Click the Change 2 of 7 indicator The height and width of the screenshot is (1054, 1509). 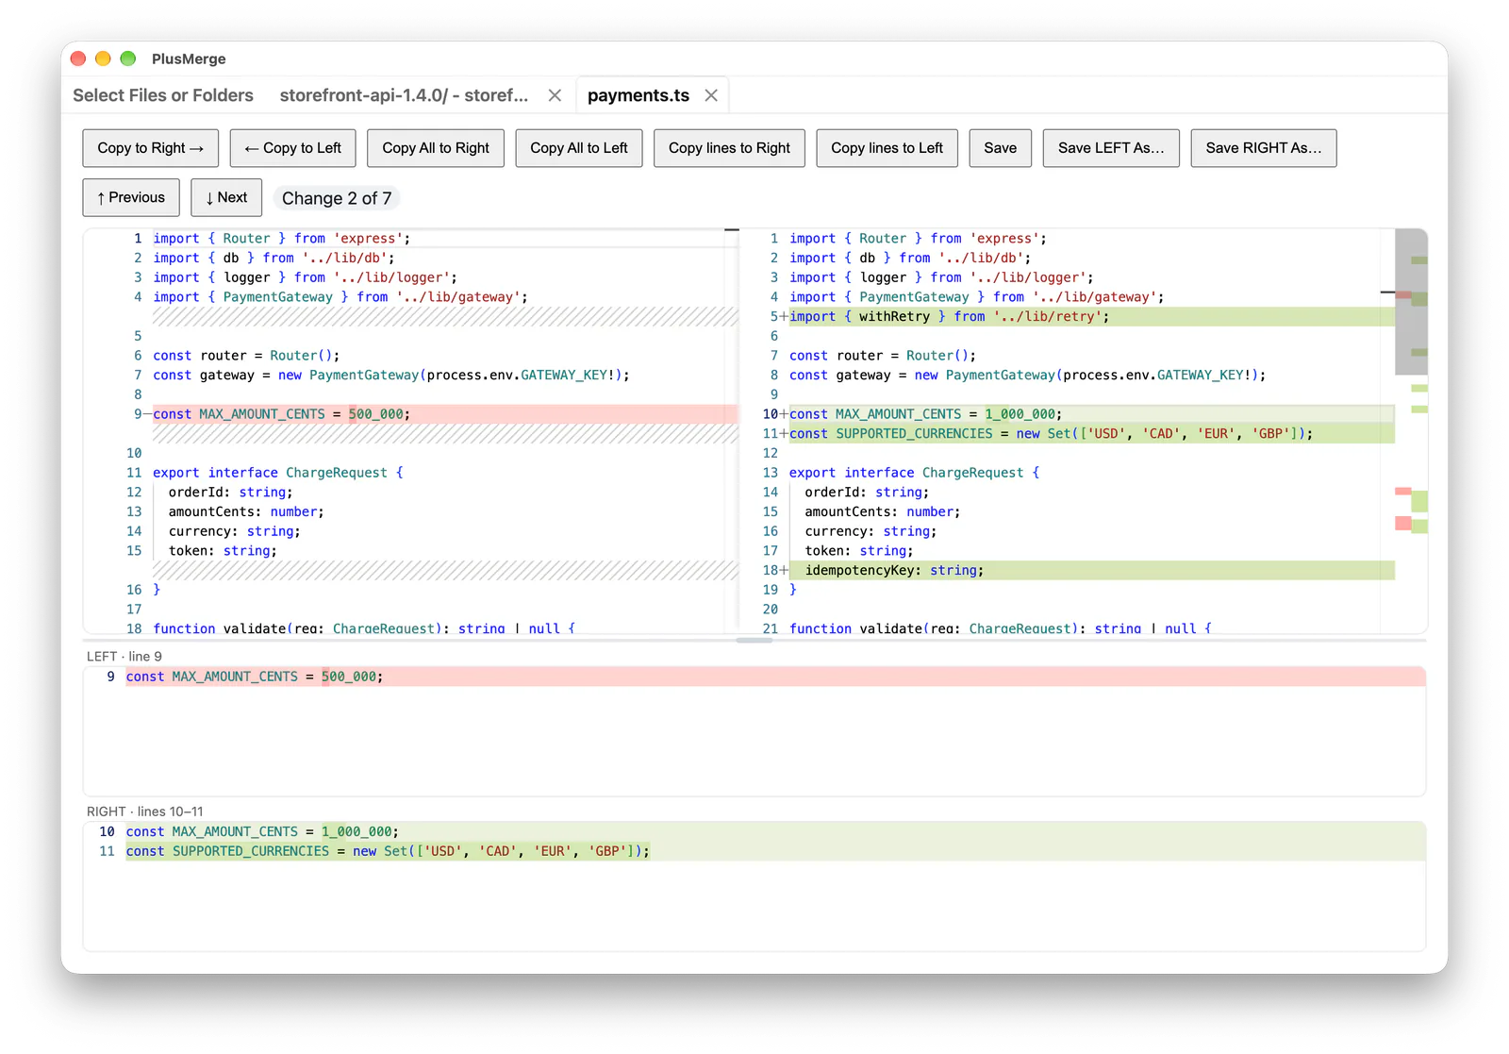pyautogui.click(x=337, y=198)
